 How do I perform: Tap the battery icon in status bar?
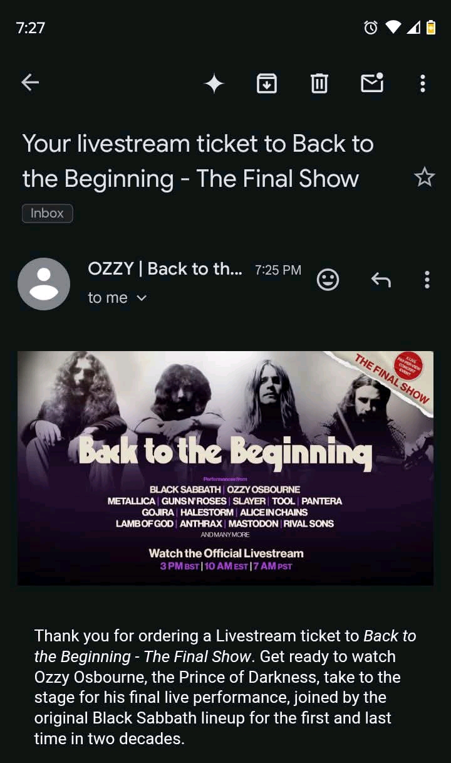[431, 28]
